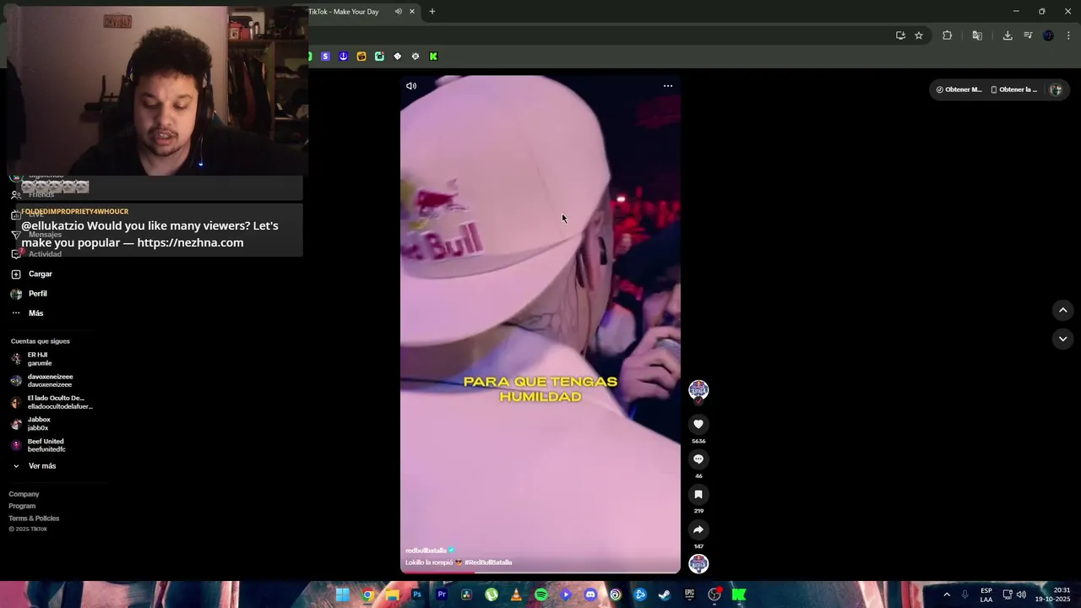Open followed account davoxeneizeee
Viewport: 1081px width, 608px height.
[42, 381]
